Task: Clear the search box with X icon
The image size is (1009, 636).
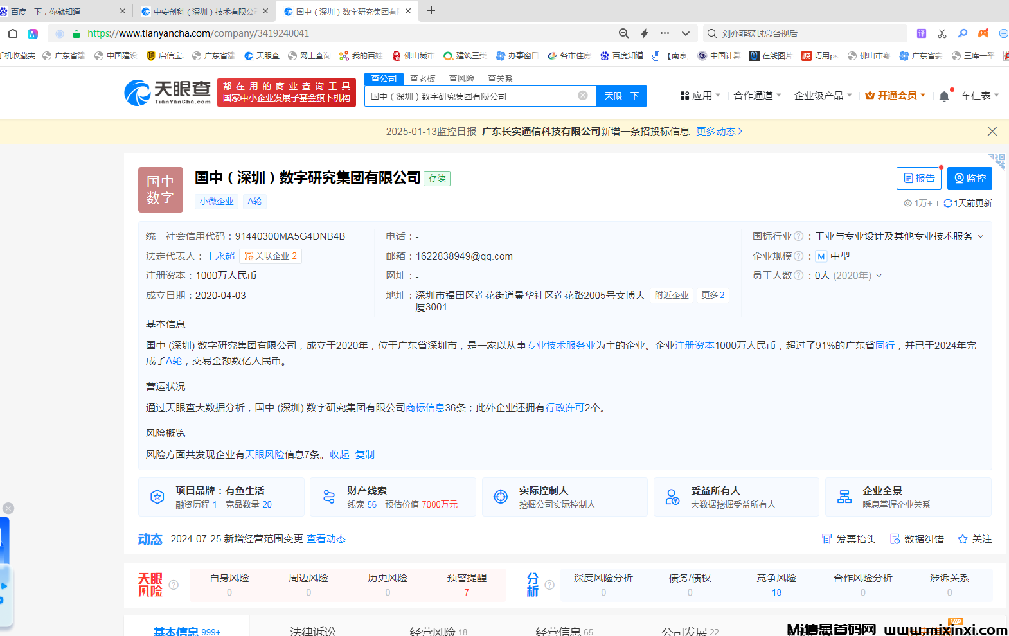Action: click(583, 96)
